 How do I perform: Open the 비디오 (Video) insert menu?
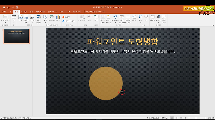coord(153,19)
